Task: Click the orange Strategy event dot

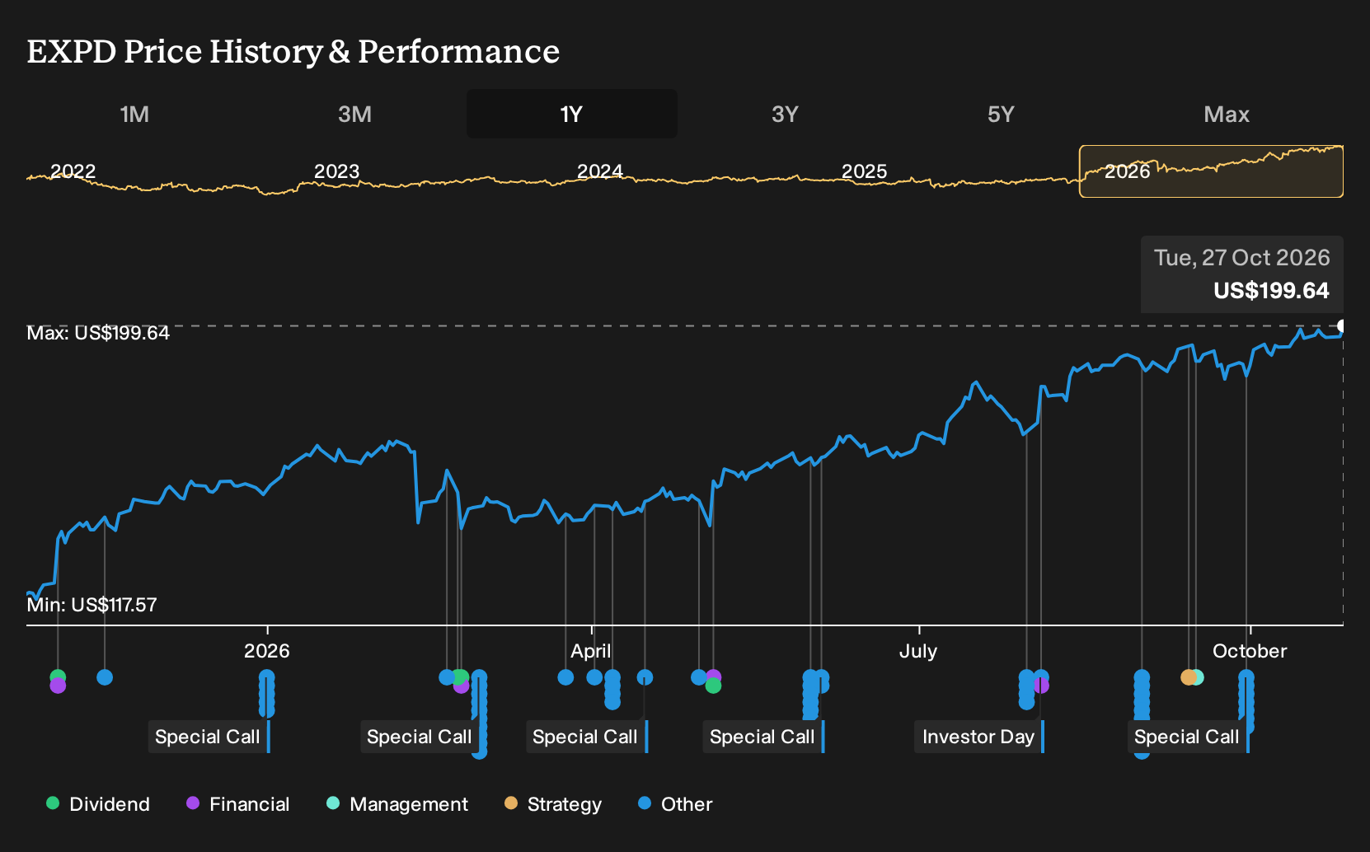Action: [1188, 677]
